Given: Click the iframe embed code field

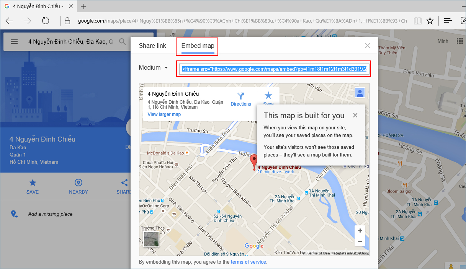Looking at the screenshot, I should 274,69.
